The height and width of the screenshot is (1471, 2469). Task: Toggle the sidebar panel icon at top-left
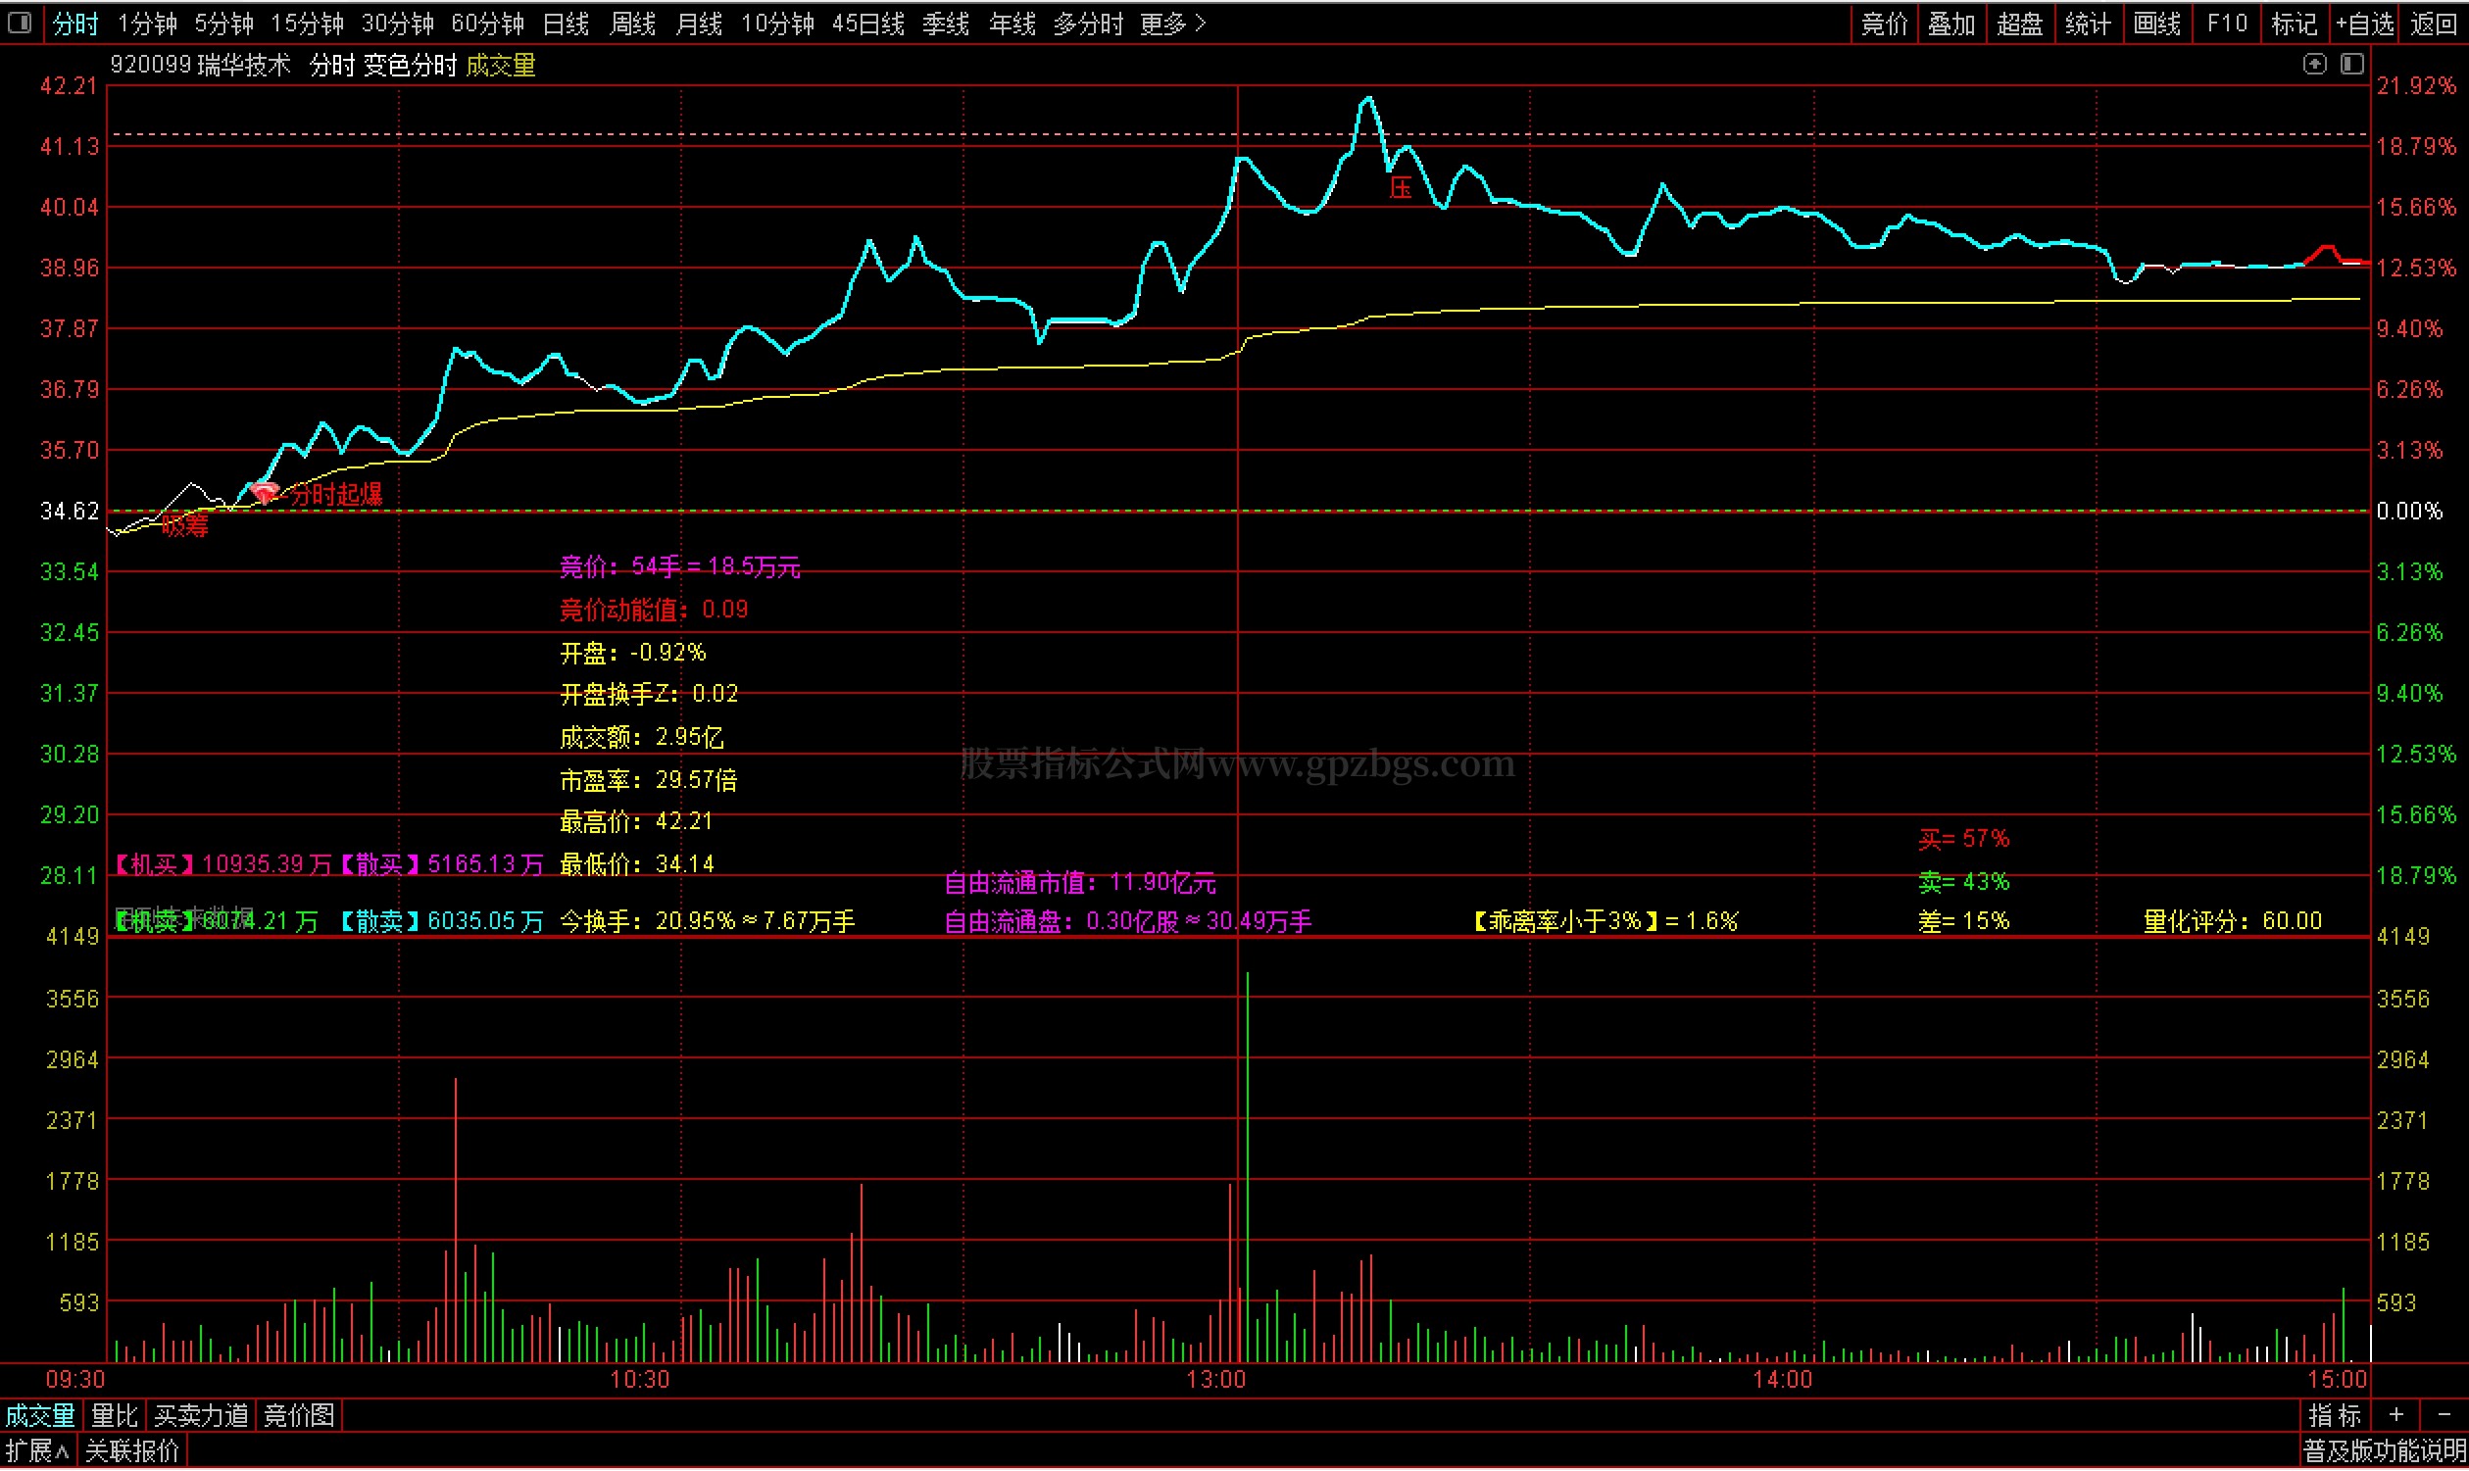click(x=20, y=23)
